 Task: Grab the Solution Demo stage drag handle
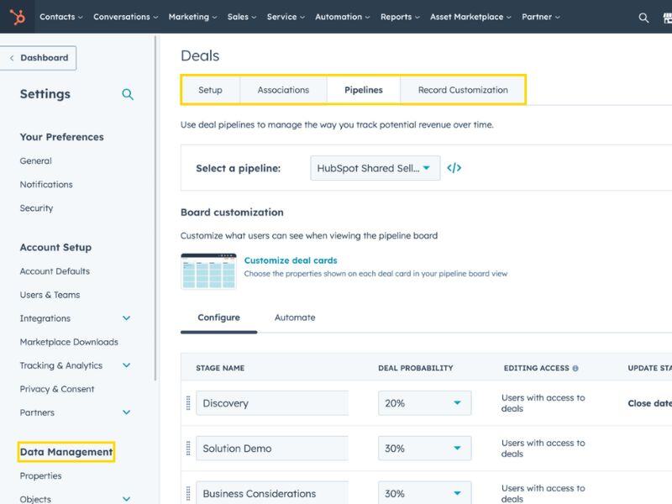pos(188,449)
